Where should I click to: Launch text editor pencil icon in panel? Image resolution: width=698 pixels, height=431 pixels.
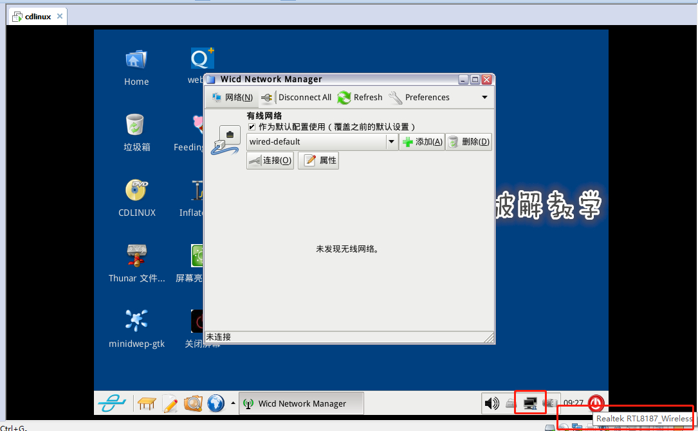coord(170,403)
